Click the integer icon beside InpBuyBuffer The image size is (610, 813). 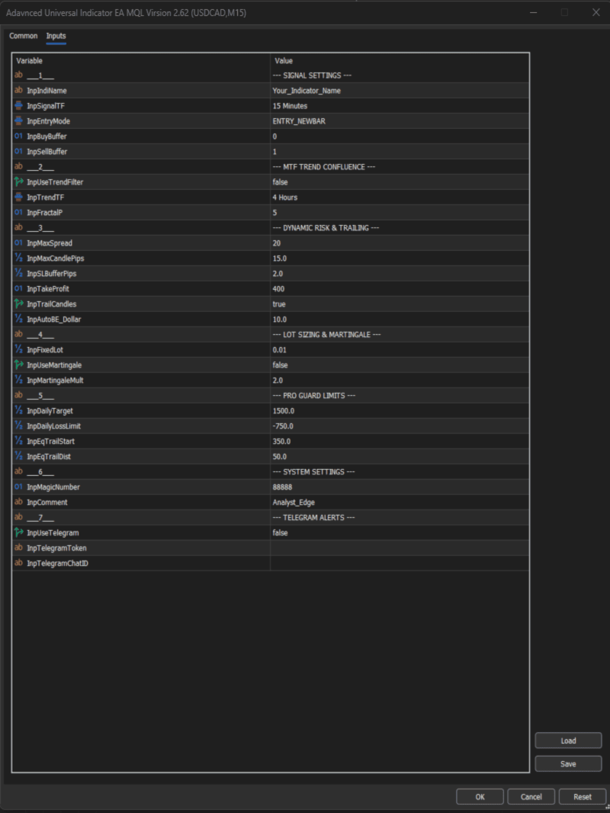(x=18, y=137)
